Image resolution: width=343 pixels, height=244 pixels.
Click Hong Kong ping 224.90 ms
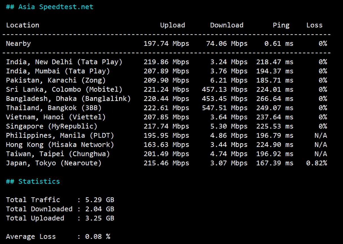pos(275,145)
